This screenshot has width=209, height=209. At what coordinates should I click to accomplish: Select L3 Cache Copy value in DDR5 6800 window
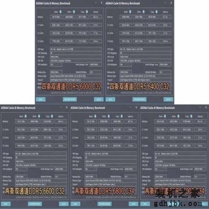[117, 146]
